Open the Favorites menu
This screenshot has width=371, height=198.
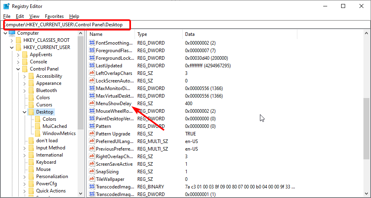click(x=55, y=16)
